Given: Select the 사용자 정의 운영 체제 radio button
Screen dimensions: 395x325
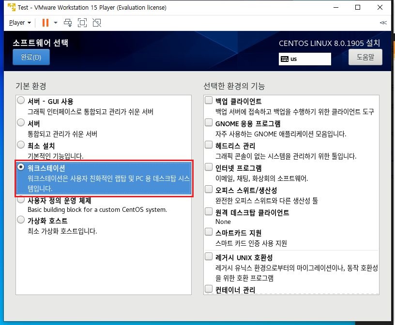Looking at the screenshot, I should 21,200.
